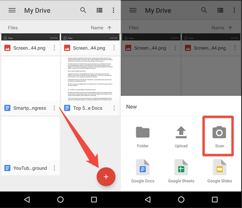Open options for Smartp...ngress document

point(54,108)
